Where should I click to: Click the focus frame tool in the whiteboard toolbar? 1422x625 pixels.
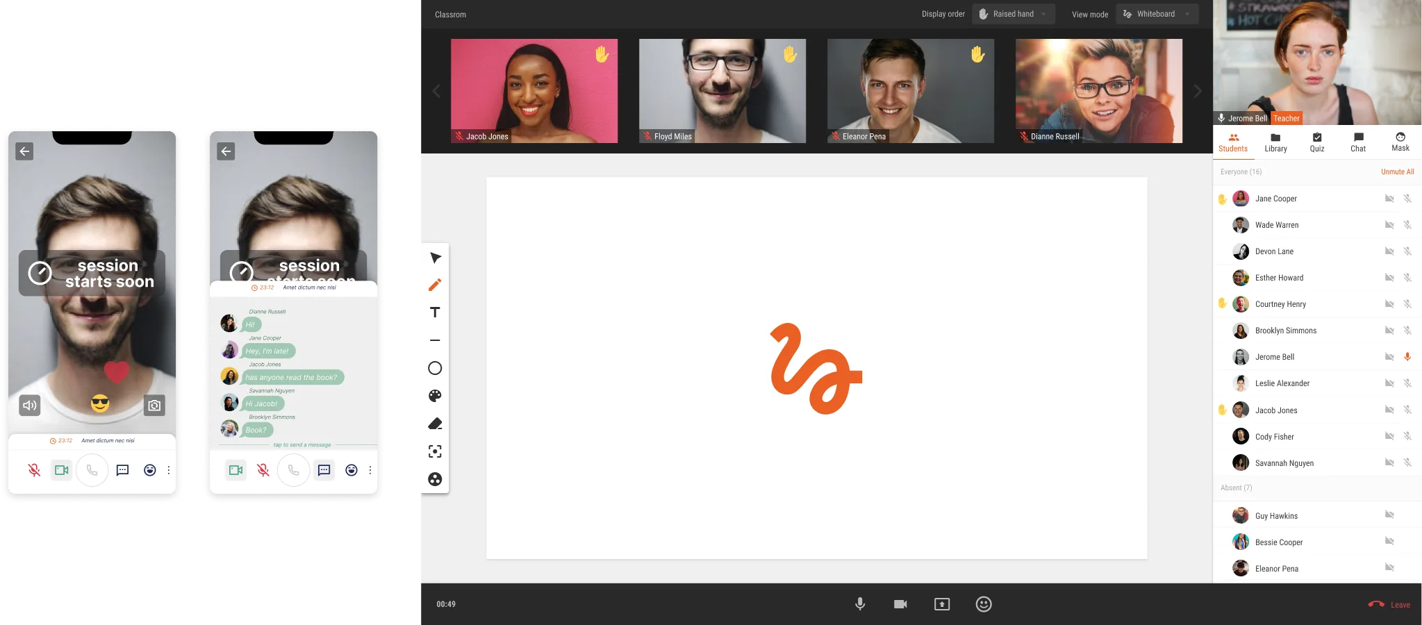click(x=435, y=451)
